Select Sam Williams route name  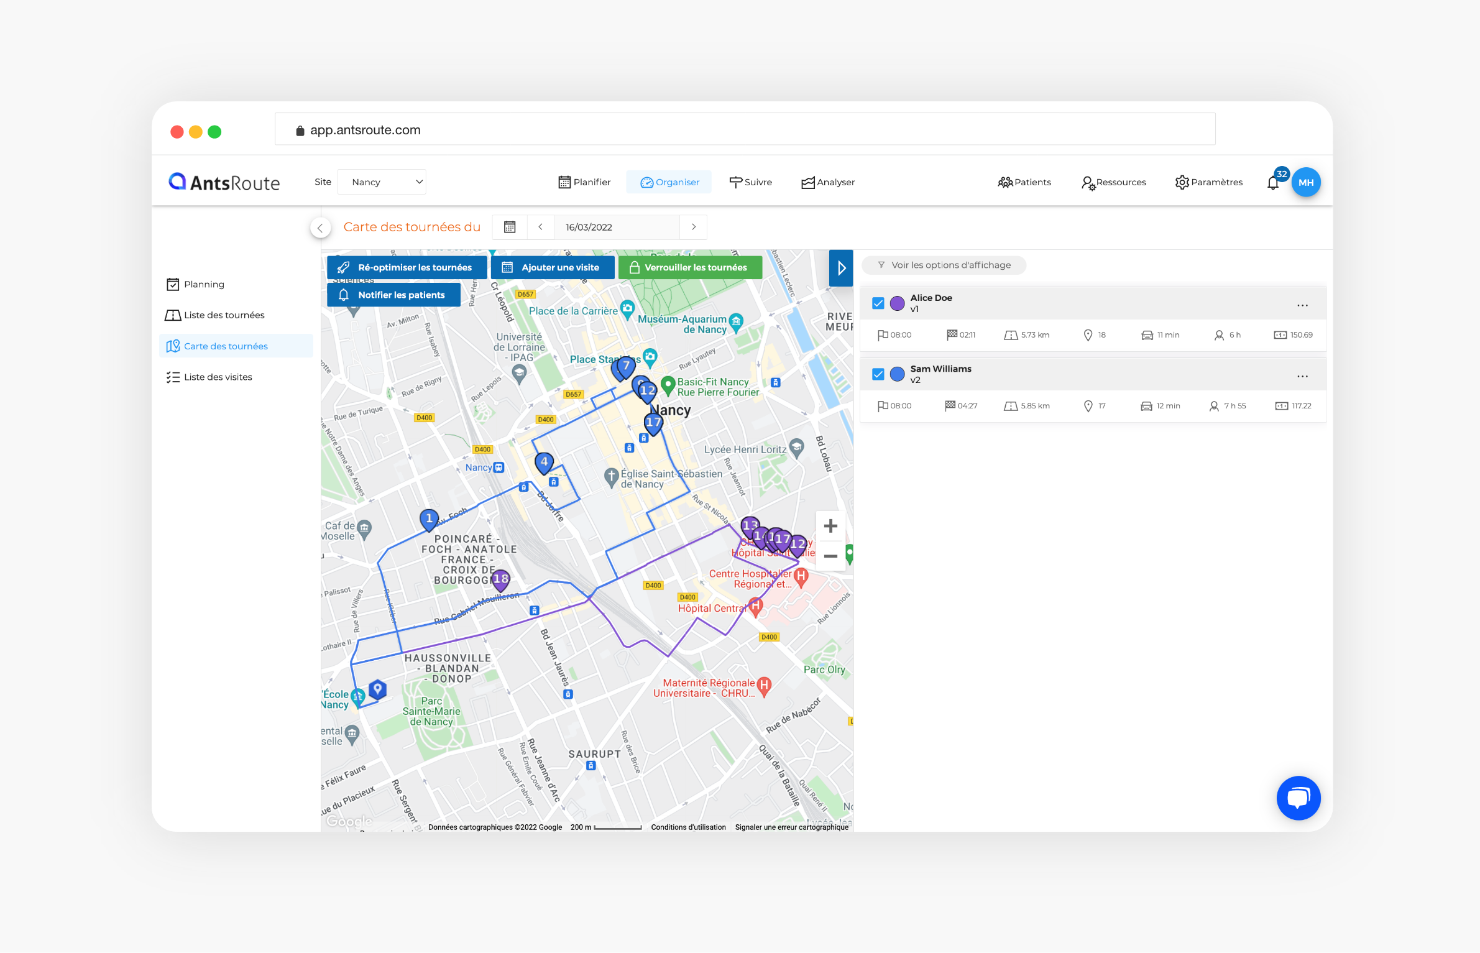coord(940,369)
